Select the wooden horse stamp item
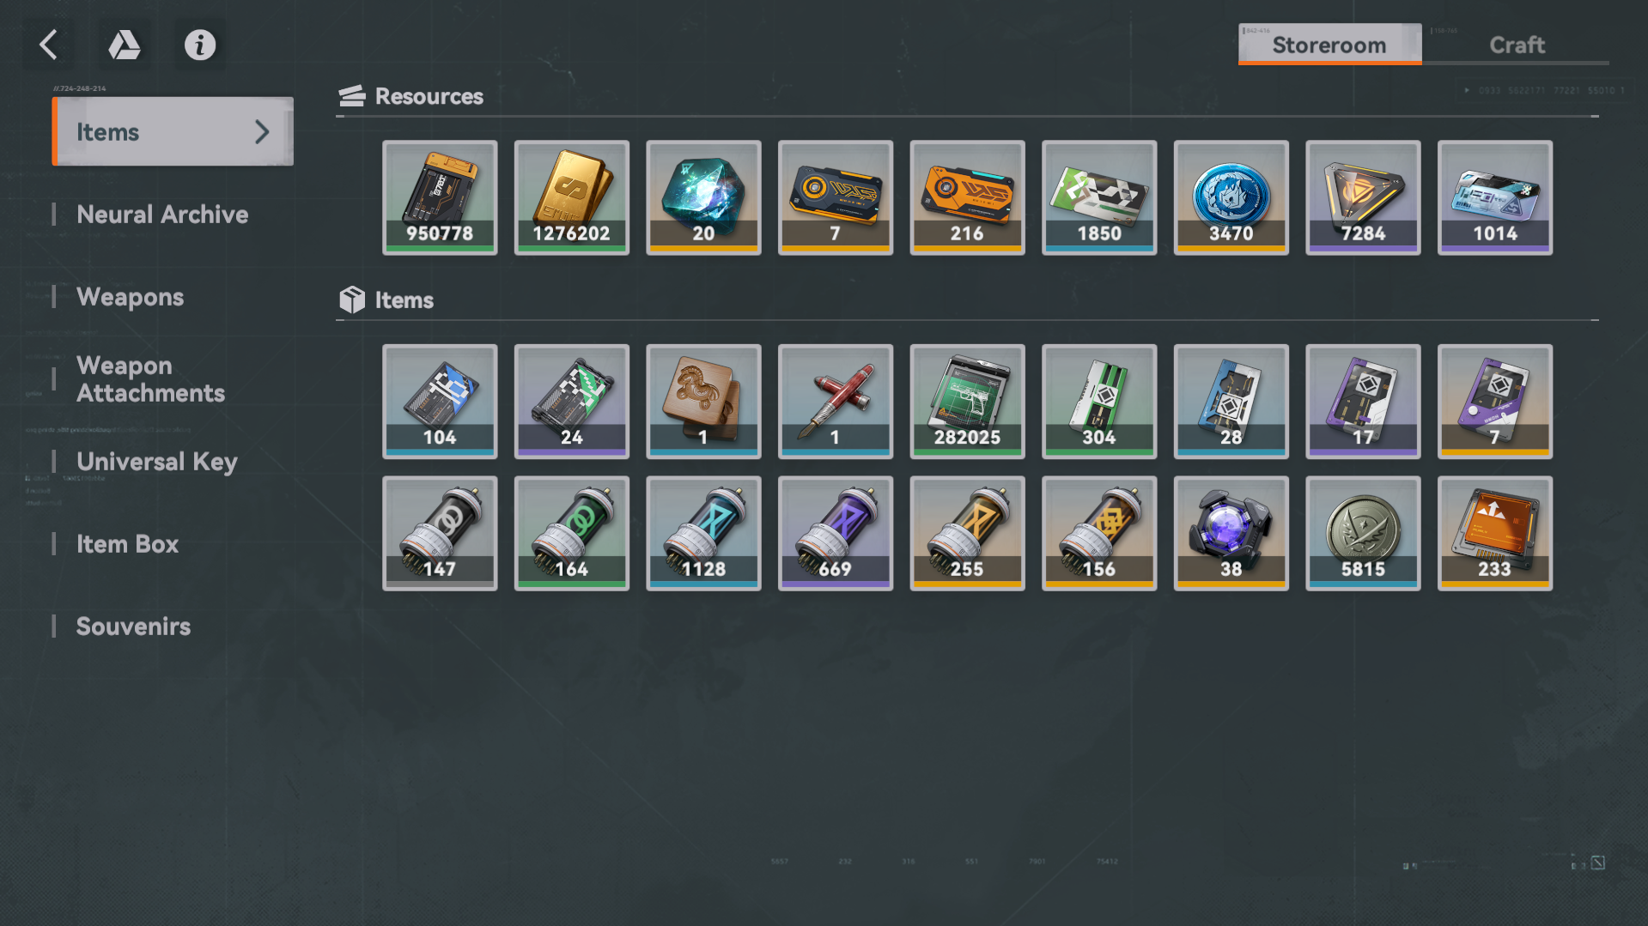The height and width of the screenshot is (926, 1648). pyautogui.click(x=703, y=402)
